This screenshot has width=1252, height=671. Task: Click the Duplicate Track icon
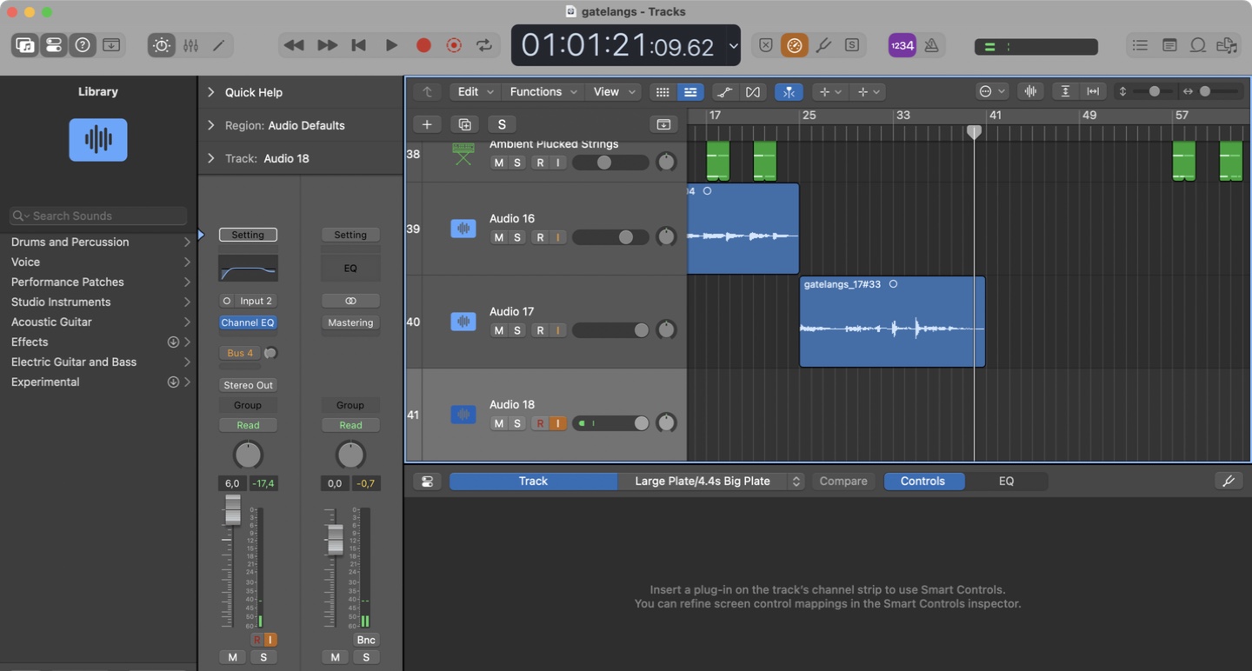464,124
